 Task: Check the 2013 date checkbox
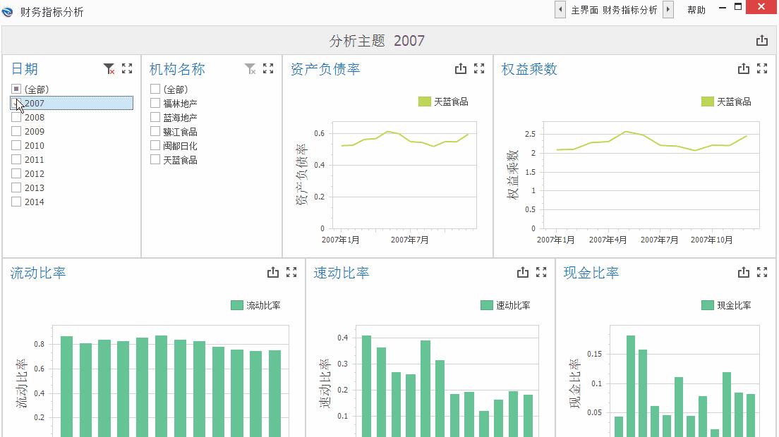pyautogui.click(x=16, y=187)
